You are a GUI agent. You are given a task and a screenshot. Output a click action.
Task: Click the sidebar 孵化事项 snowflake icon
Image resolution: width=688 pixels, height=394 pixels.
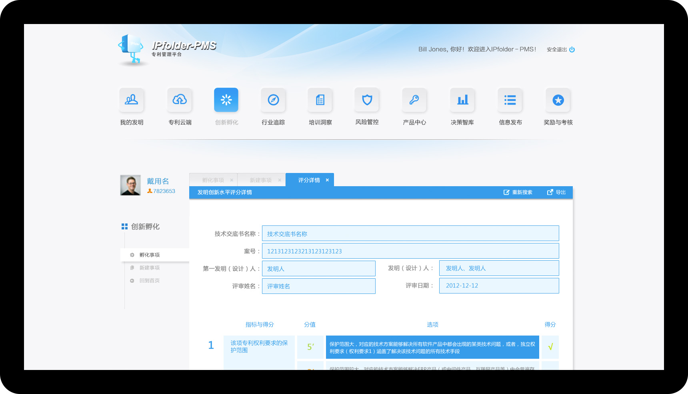point(132,255)
